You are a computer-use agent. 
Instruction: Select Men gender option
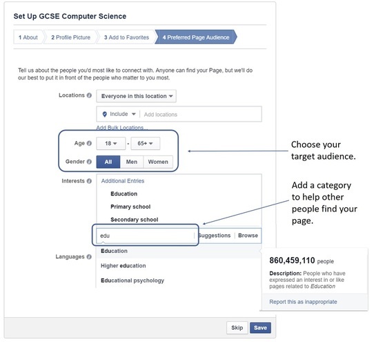coord(132,162)
